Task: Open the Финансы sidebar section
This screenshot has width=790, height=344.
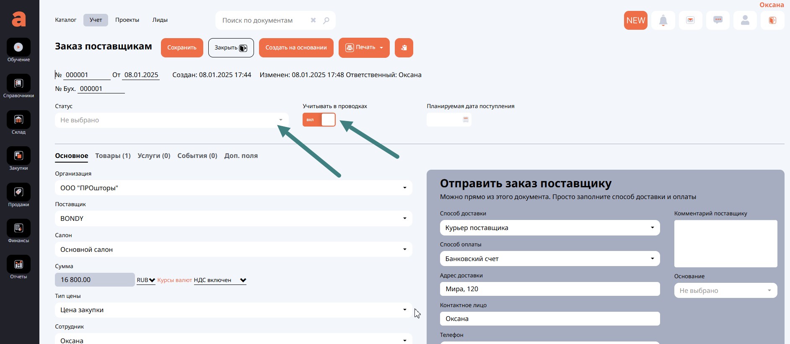Action: (18, 229)
